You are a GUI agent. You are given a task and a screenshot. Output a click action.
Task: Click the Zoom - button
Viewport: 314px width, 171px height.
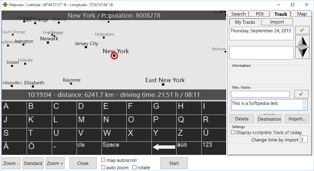click(x=11, y=163)
